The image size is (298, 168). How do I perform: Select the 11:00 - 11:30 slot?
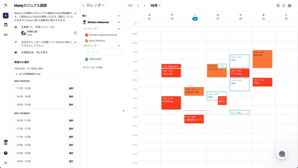[71, 129]
